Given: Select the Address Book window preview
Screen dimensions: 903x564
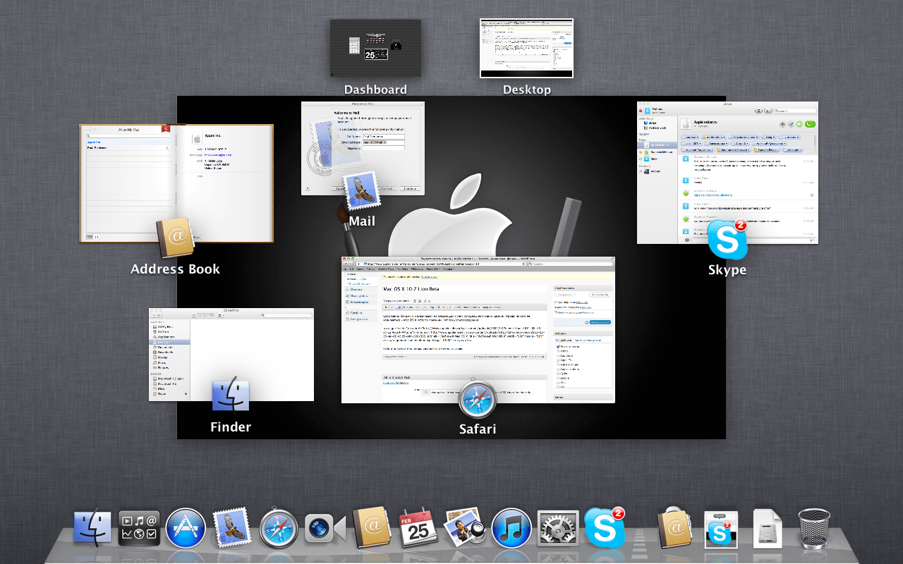Looking at the screenshot, I should (x=176, y=184).
